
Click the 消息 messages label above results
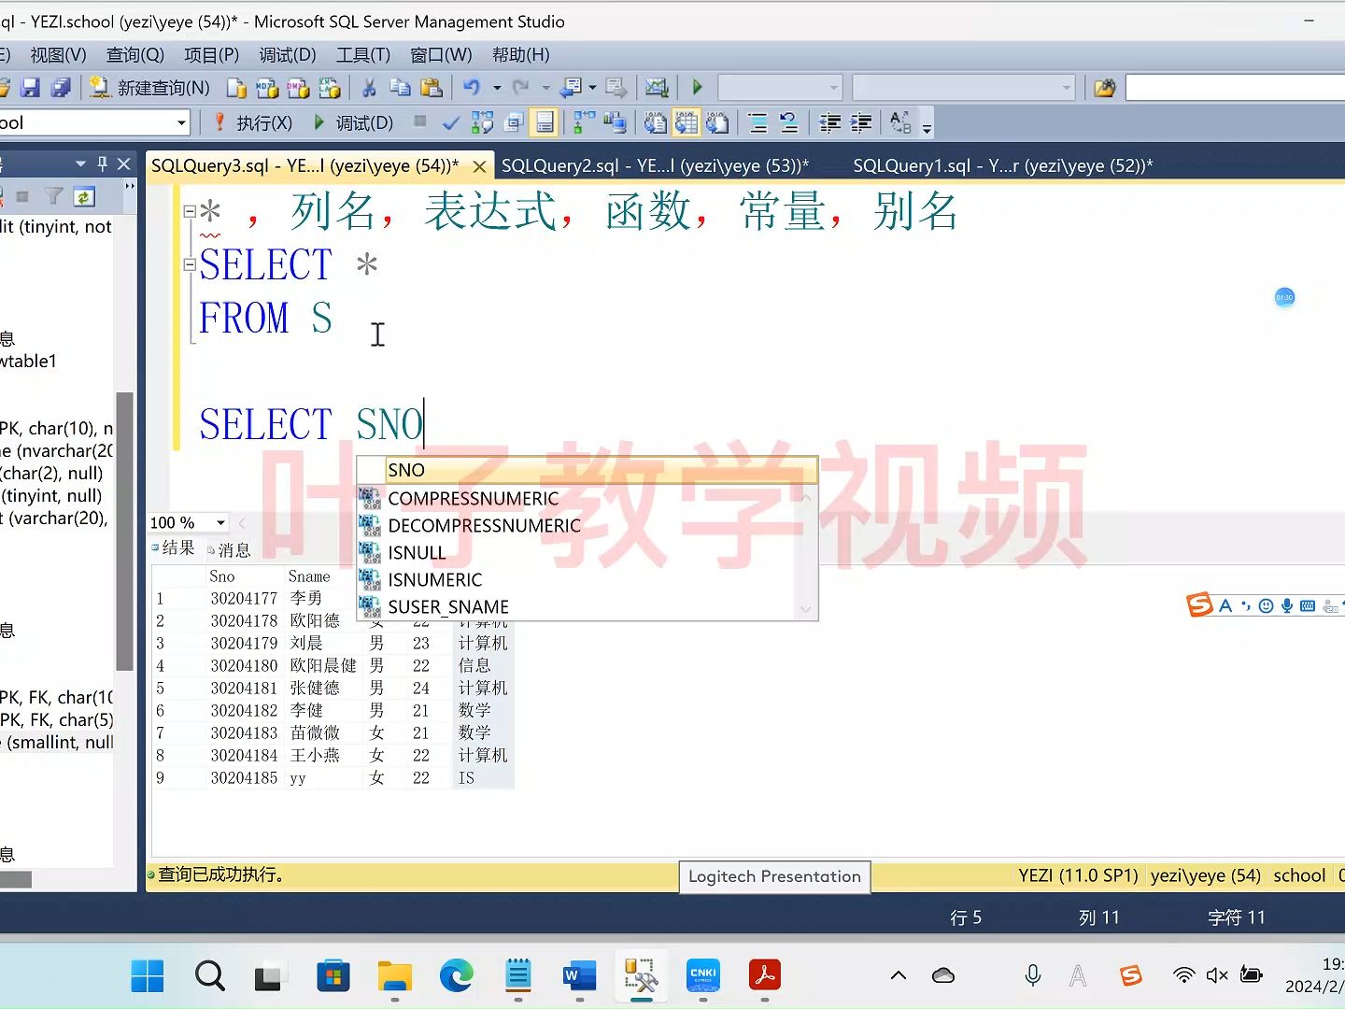tap(233, 549)
